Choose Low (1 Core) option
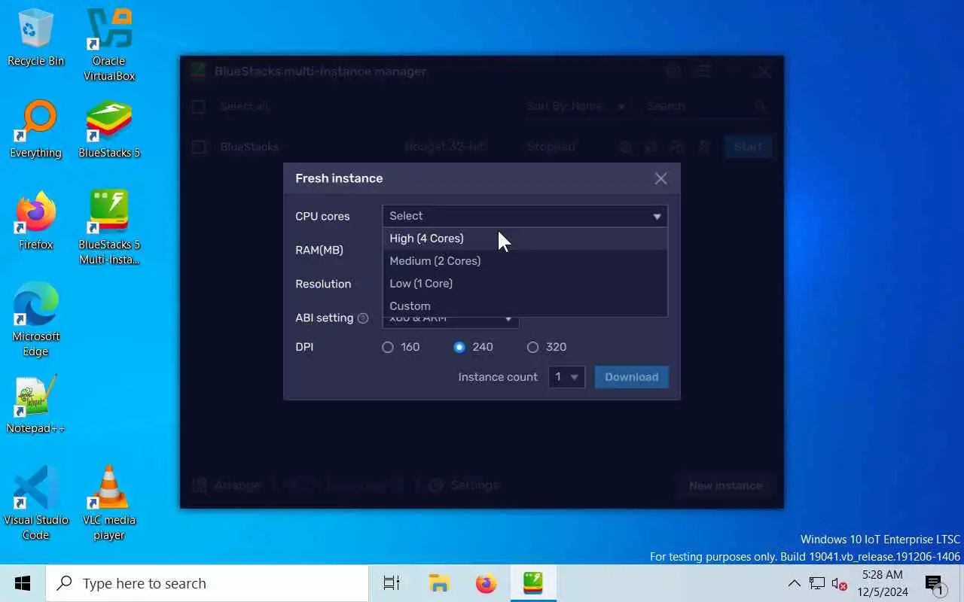The width and height of the screenshot is (964, 602). point(525,284)
